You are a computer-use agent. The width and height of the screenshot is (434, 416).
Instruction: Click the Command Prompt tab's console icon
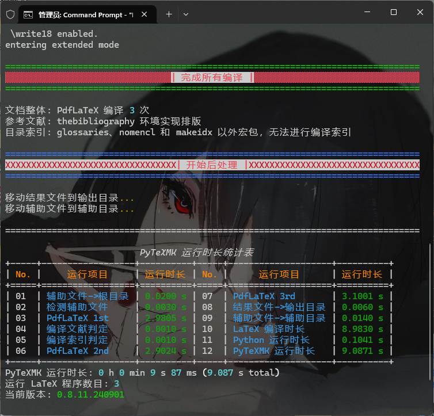click(x=28, y=14)
